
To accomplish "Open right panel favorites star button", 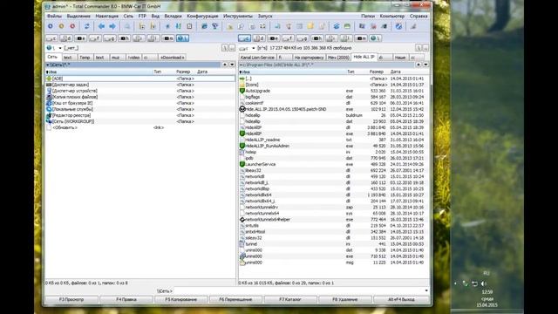I will click(418, 65).
